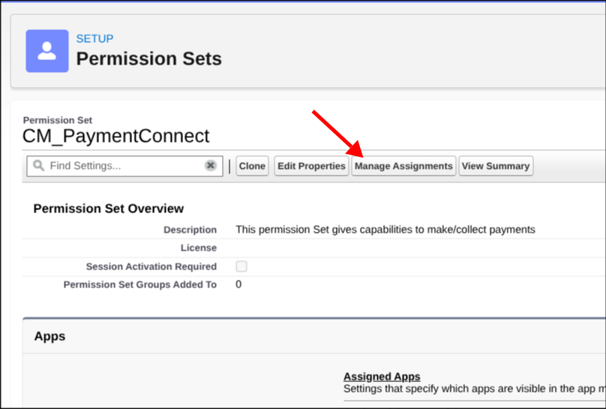The image size is (606, 409).
Task: Click the License field label
Action: pyautogui.click(x=199, y=248)
